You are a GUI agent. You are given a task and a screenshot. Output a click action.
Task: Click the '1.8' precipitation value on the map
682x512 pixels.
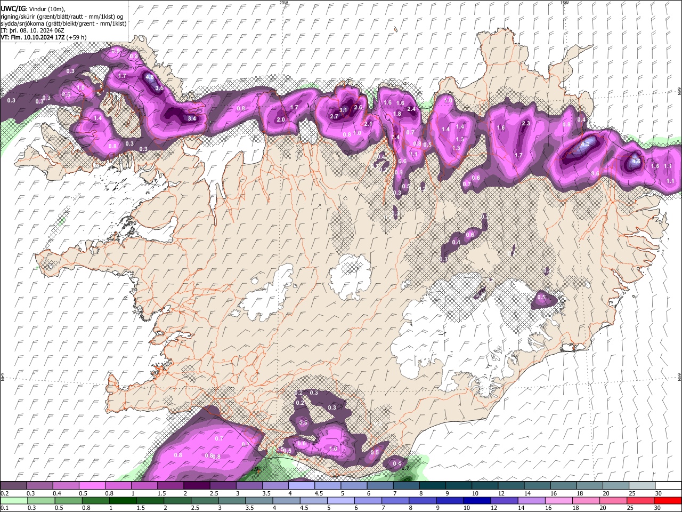[397, 114]
